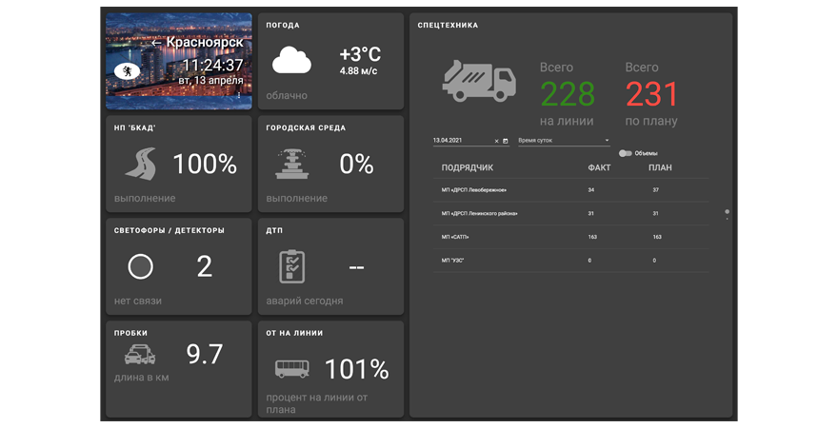Click the ПОДРЯДЧИК column header
The height and width of the screenshot is (428, 838).
467,167
